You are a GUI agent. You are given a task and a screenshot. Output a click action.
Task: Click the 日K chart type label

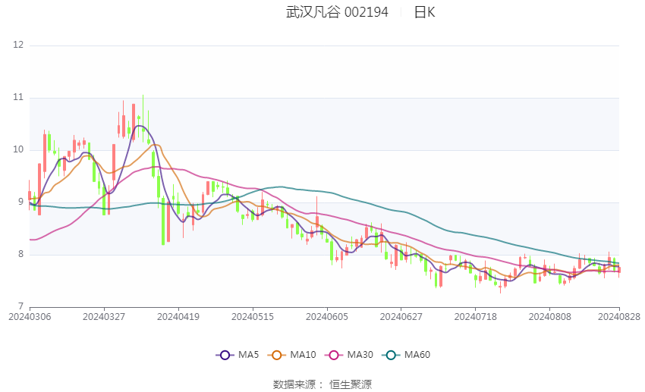tap(424, 12)
